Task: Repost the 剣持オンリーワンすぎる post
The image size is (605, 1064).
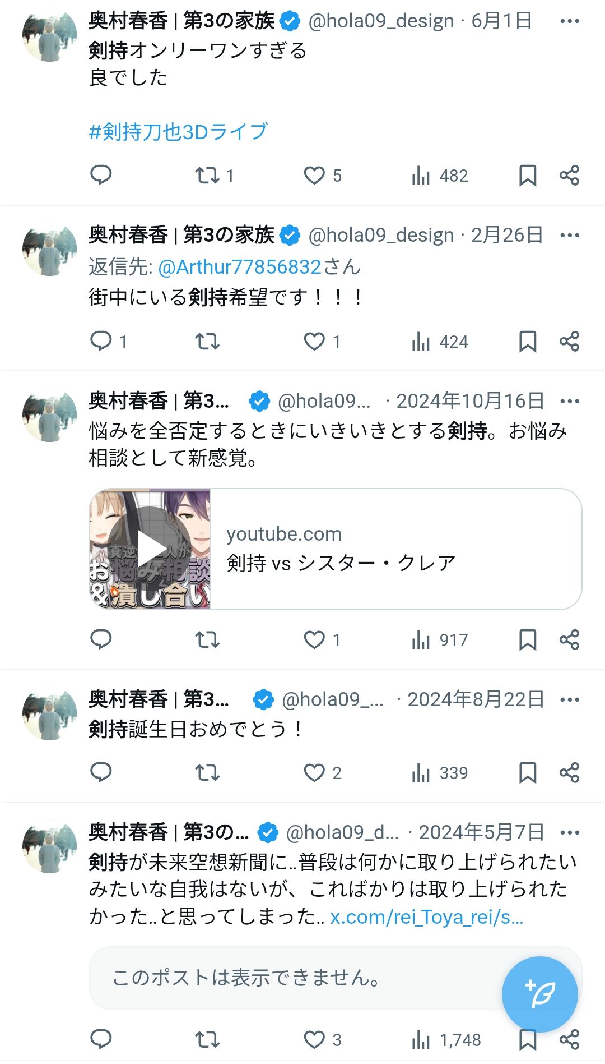Action: click(207, 176)
